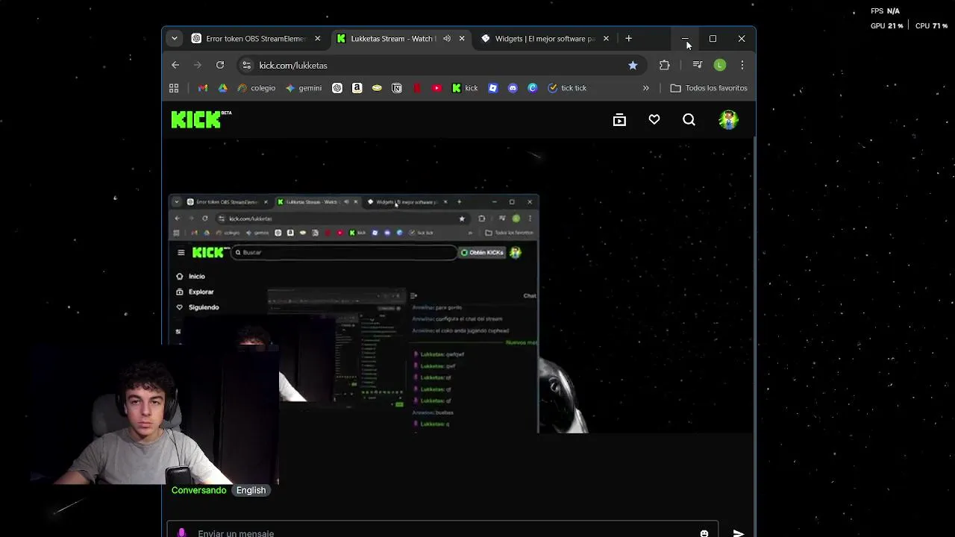Go forward to the next page

198,66
